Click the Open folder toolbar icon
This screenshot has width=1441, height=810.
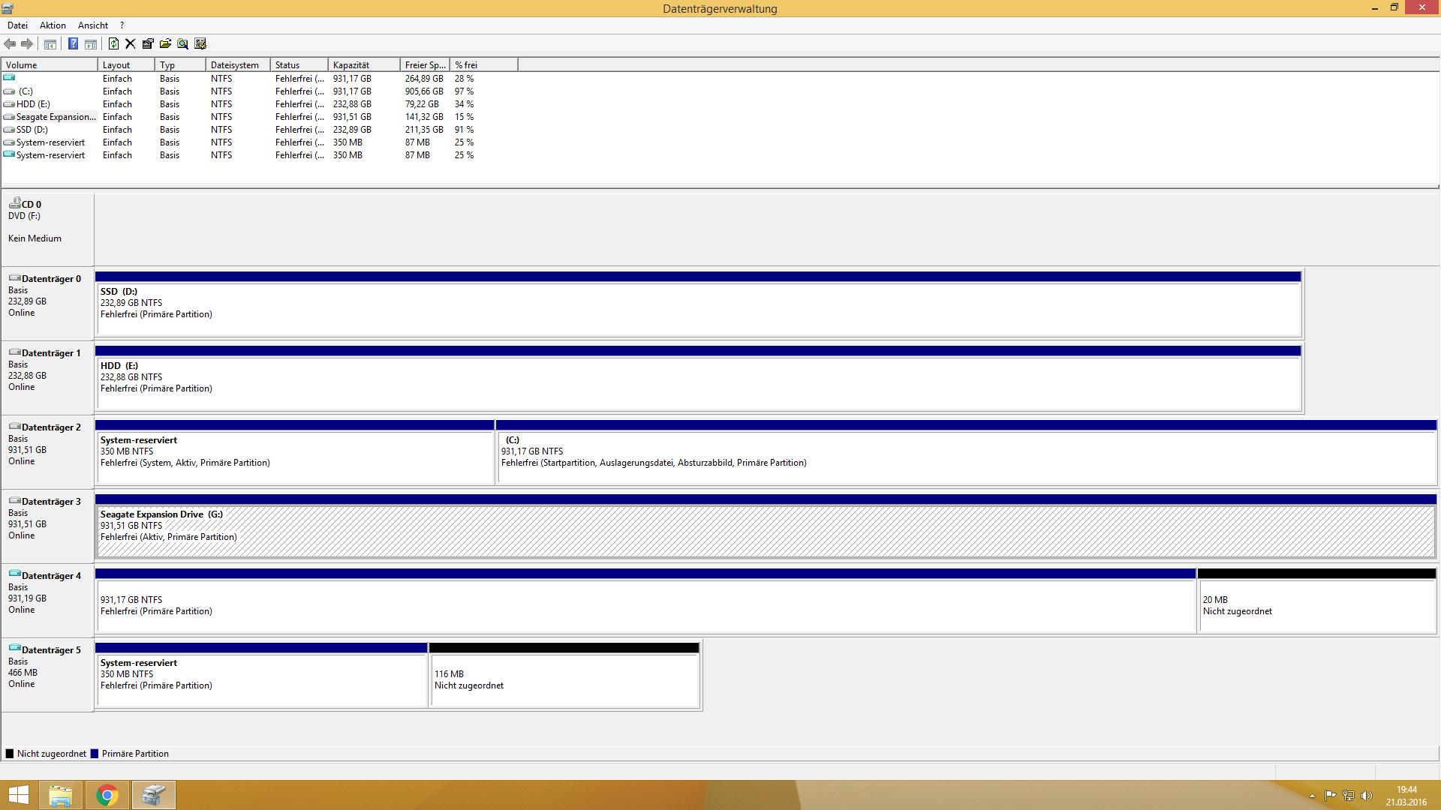(165, 43)
